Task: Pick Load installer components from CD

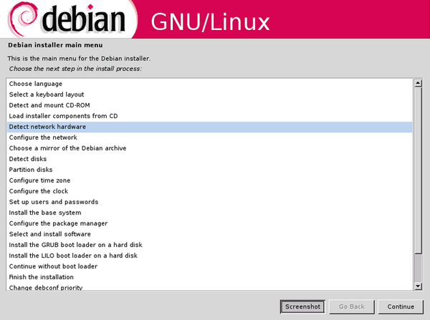Action: (x=209, y=116)
